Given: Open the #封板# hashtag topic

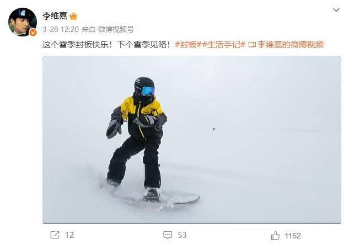Looking at the screenshot, I should 186,45.
